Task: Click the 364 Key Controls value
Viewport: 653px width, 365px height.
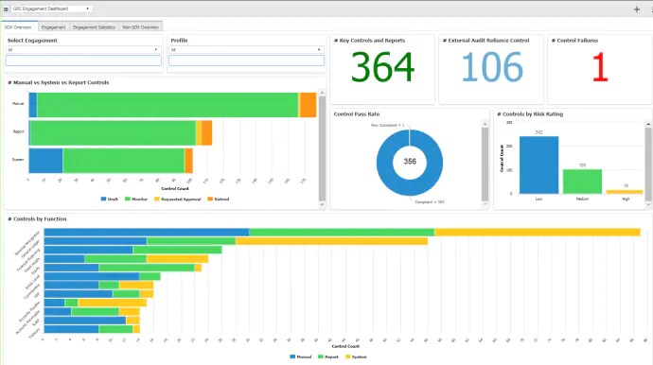Action: point(382,67)
